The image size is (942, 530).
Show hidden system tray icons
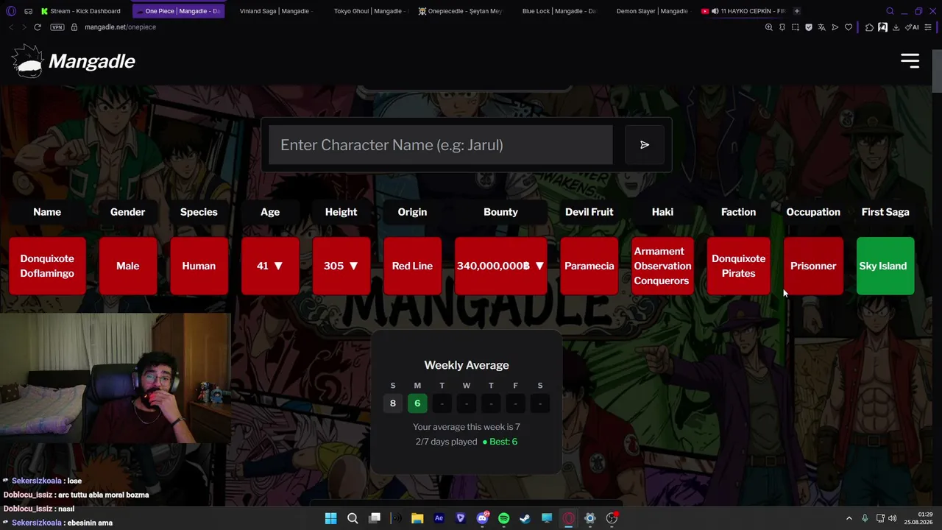849,518
